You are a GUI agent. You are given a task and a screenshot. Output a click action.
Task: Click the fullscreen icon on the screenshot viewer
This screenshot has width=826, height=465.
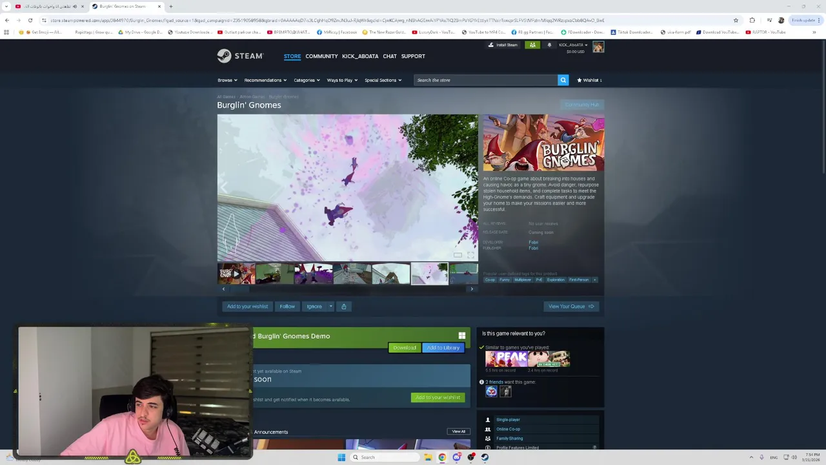tap(470, 255)
